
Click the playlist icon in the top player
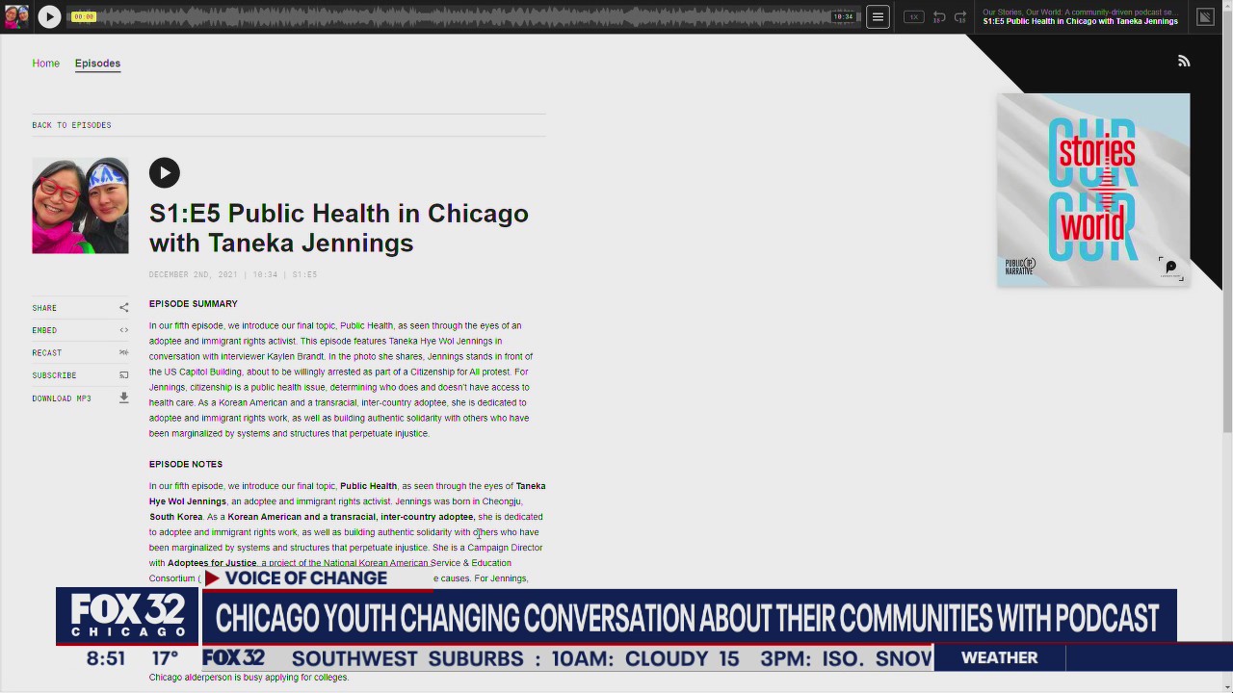click(x=1205, y=16)
